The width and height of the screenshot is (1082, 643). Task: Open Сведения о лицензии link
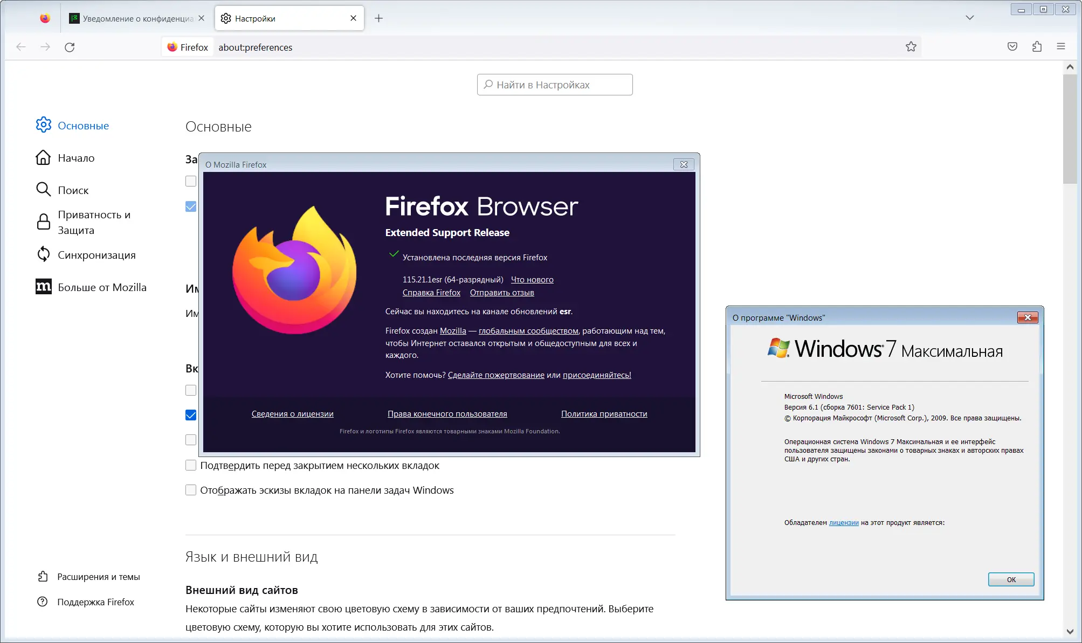point(292,414)
